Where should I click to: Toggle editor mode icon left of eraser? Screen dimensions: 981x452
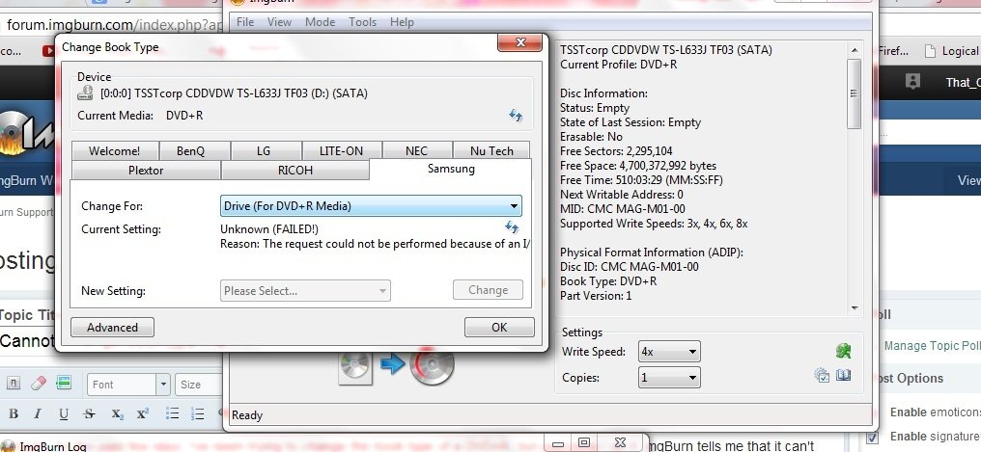(x=14, y=384)
